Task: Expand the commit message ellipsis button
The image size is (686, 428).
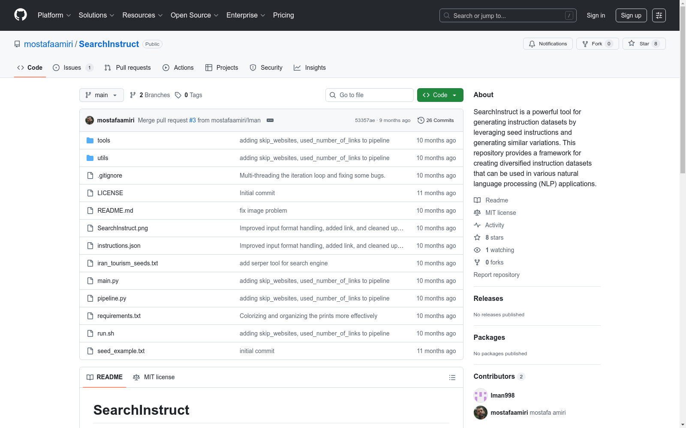Action: click(270, 120)
